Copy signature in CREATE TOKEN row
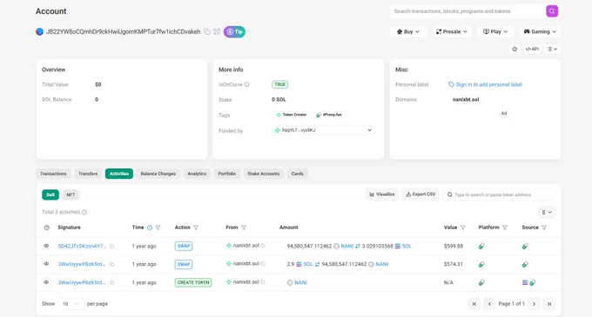Image resolution: width=592 pixels, height=317 pixels. 111,282
